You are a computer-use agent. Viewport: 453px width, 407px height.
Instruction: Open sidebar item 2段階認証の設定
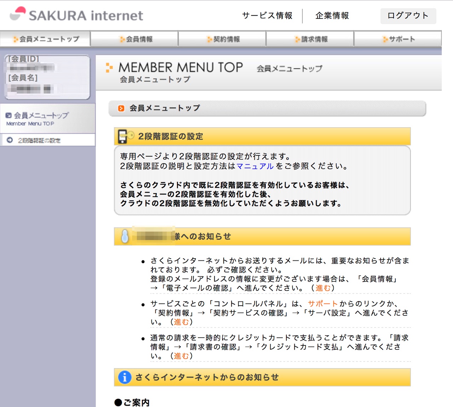point(47,140)
